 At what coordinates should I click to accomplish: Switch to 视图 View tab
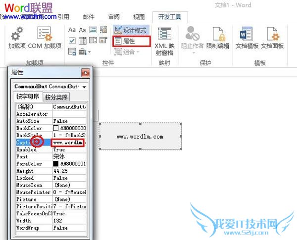point(139,17)
